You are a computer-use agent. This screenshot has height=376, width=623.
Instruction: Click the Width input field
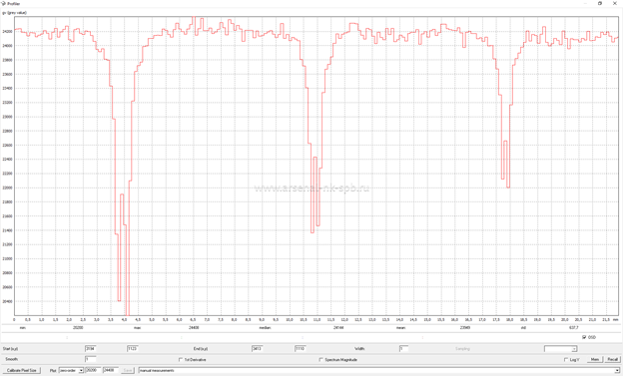click(x=403, y=349)
